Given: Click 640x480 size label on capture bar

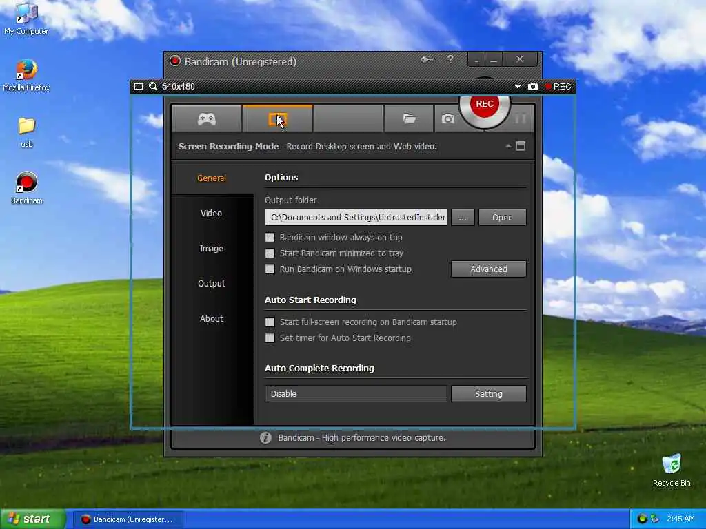Looking at the screenshot, I should pyautogui.click(x=179, y=86).
